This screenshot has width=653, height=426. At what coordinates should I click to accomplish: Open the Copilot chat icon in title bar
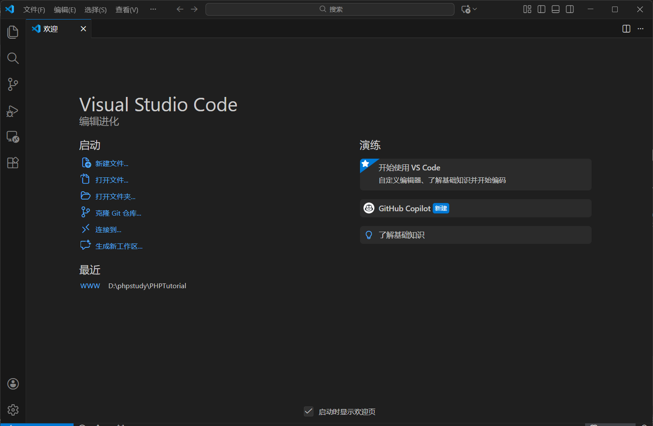pyautogui.click(x=466, y=9)
